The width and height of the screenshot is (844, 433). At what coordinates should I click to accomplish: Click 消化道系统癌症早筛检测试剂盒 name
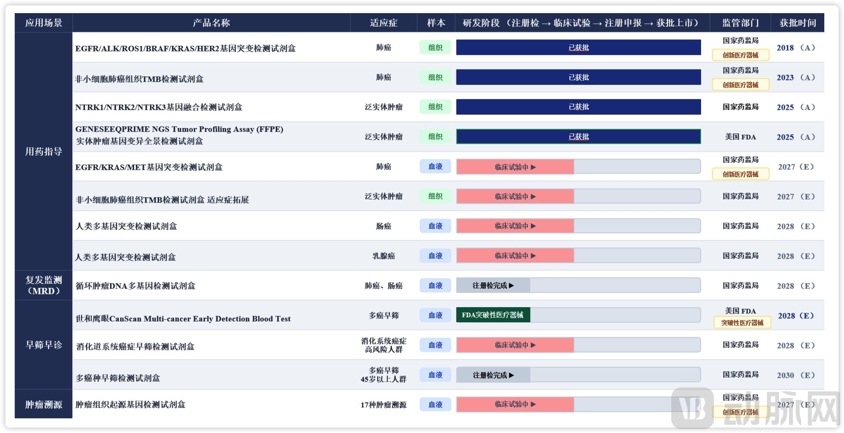coord(135,347)
